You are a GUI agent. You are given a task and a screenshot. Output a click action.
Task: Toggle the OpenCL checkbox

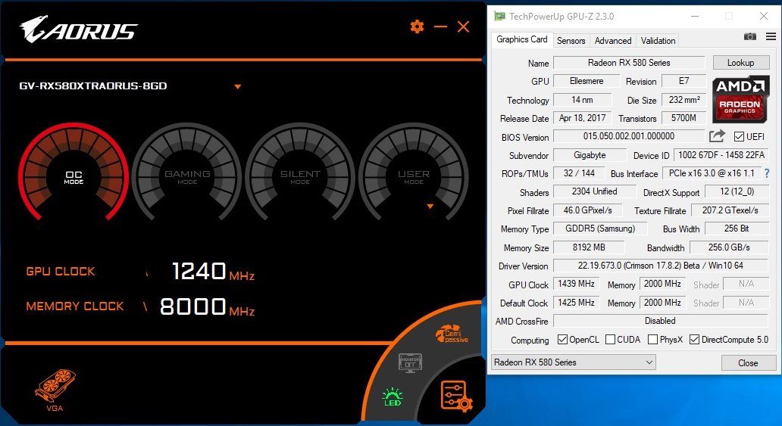562,339
